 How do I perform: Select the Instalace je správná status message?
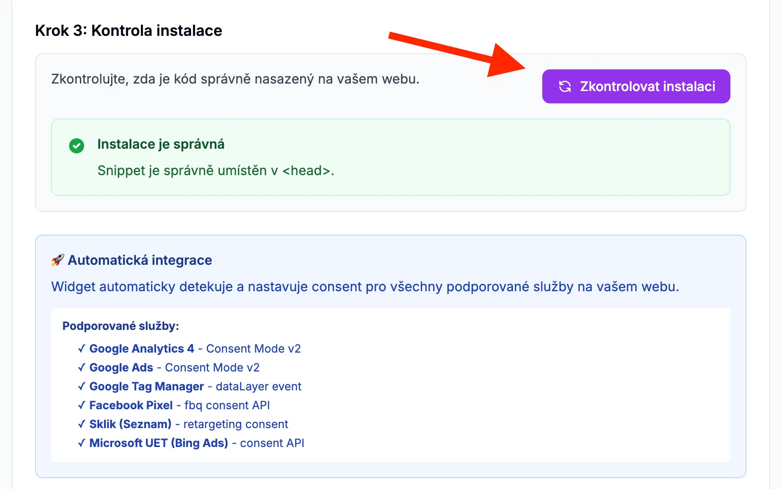(x=161, y=144)
